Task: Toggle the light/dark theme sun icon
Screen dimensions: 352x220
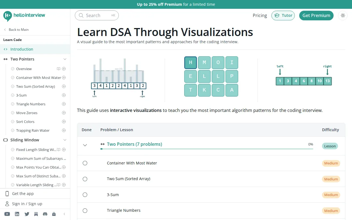Action: [x=343, y=15]
